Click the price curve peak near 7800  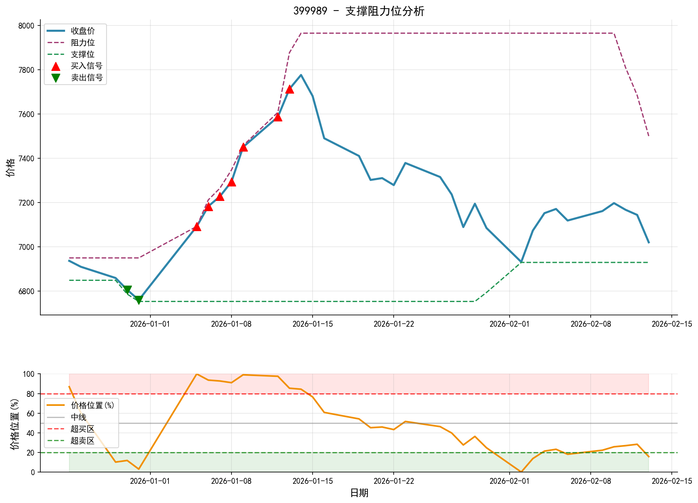pos(301,74)
